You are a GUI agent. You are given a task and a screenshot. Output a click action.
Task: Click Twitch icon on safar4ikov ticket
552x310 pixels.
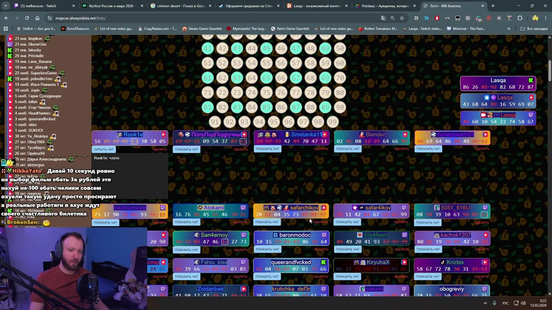point(404,208)
